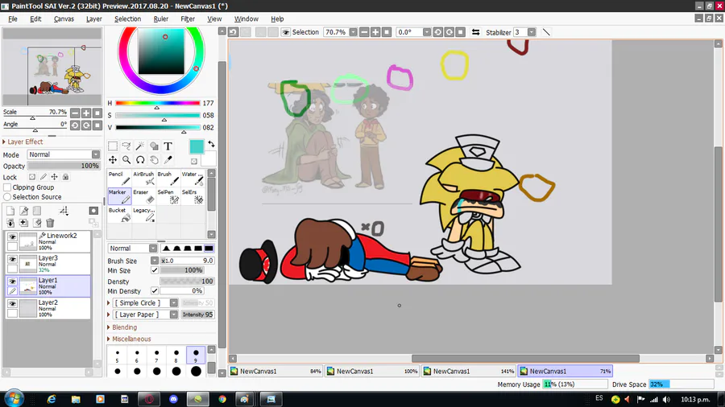Viewport: 725px width, 407px height.
Task: Open the Layer menu
Action: pyautogui.click(x=94, y=19)
